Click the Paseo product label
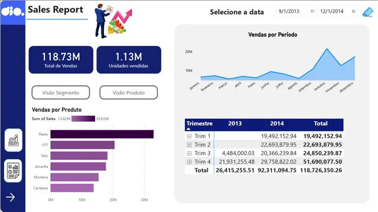378x212 pixels. coord(43,134)
